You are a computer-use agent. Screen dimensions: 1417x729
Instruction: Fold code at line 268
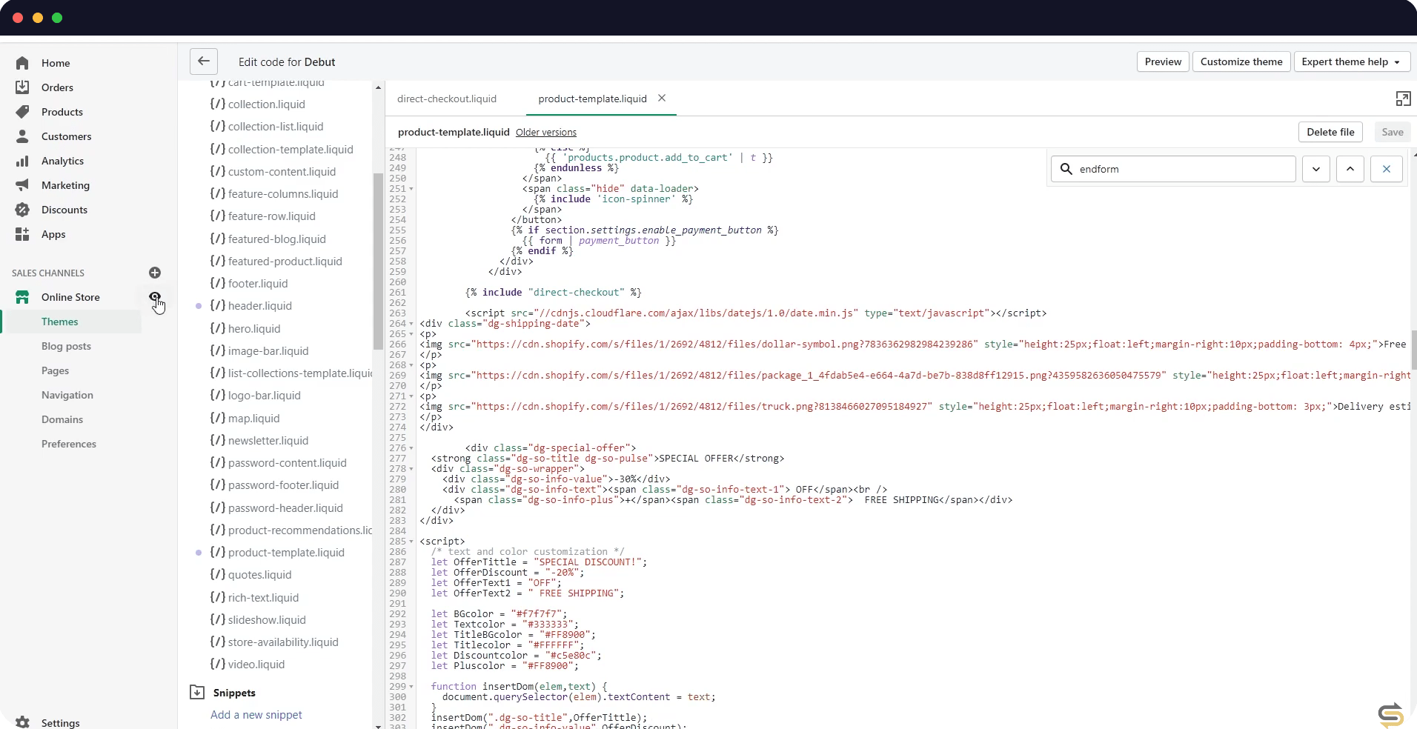point(411,365)
